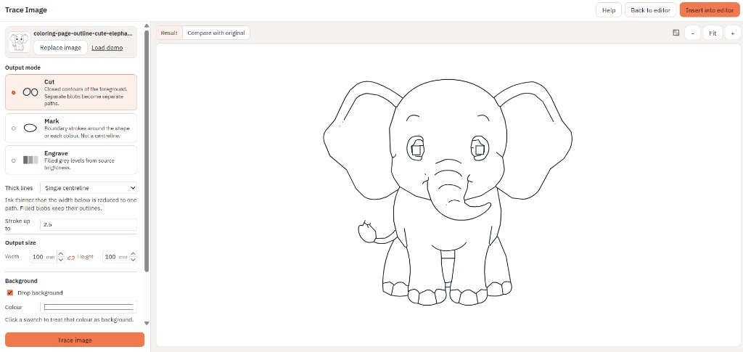Click the Mark ellipse icon
This screenshot has height=352, width=743.
click(30, 128)
